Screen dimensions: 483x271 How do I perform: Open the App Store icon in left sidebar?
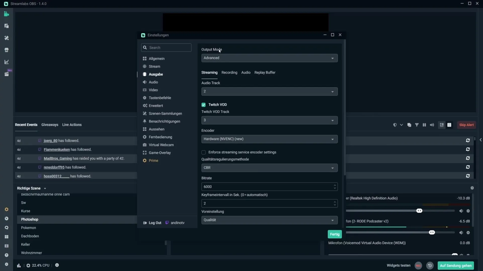pos(7,50)
